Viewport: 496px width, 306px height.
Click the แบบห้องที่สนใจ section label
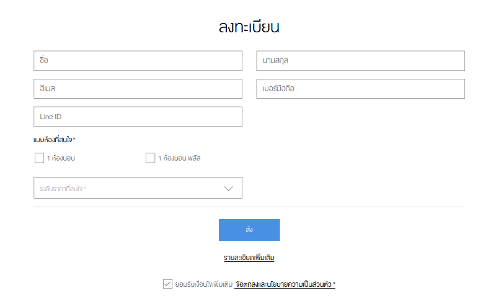click(x=54, y=140)
